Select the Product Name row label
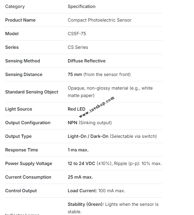Viewport: 194px width, 215px height. 20,20
